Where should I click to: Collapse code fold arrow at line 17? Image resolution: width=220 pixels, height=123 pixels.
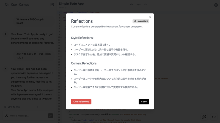(61, 57)
